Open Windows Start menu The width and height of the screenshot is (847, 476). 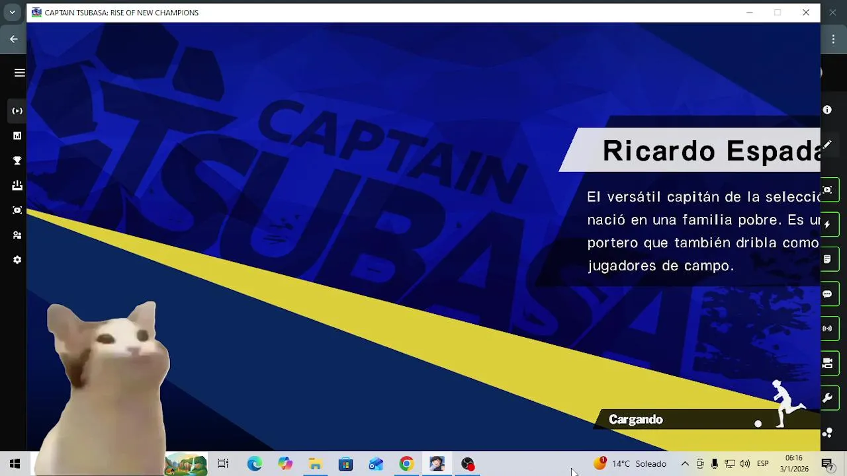pos(15,464)
